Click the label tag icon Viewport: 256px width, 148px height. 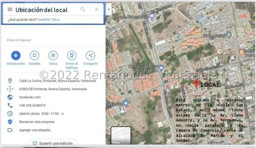click(x=10, y=130)
